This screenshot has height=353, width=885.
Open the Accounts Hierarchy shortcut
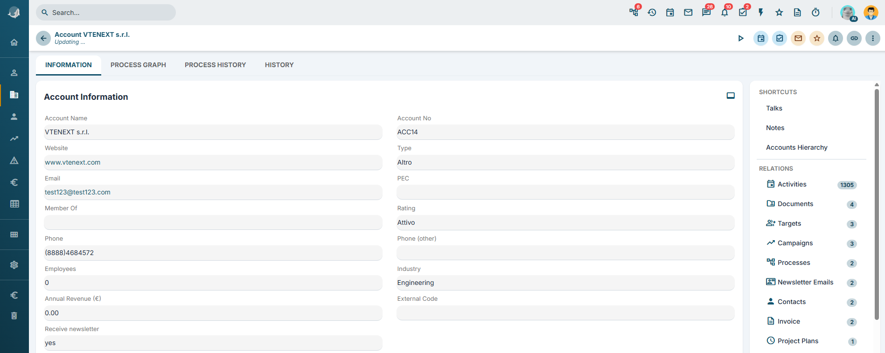click(796, 147)
